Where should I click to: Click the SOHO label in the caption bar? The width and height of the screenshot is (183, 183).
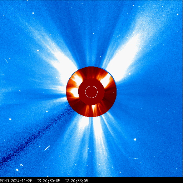click(4, 181)
